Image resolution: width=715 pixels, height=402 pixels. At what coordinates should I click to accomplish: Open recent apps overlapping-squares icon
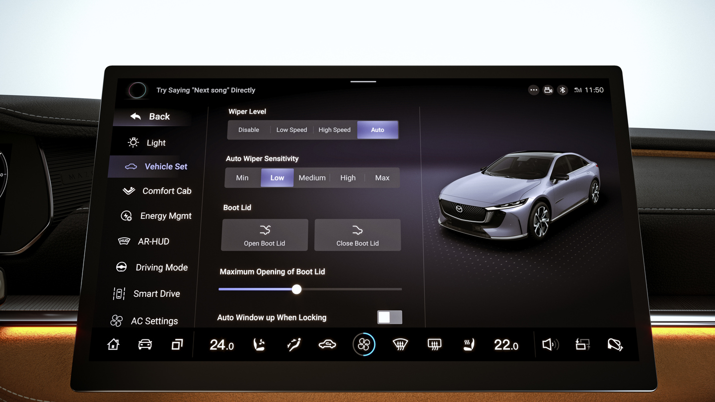tap(177, 344)
